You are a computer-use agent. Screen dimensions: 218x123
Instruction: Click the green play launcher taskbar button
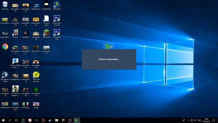[x=77, y=120]
